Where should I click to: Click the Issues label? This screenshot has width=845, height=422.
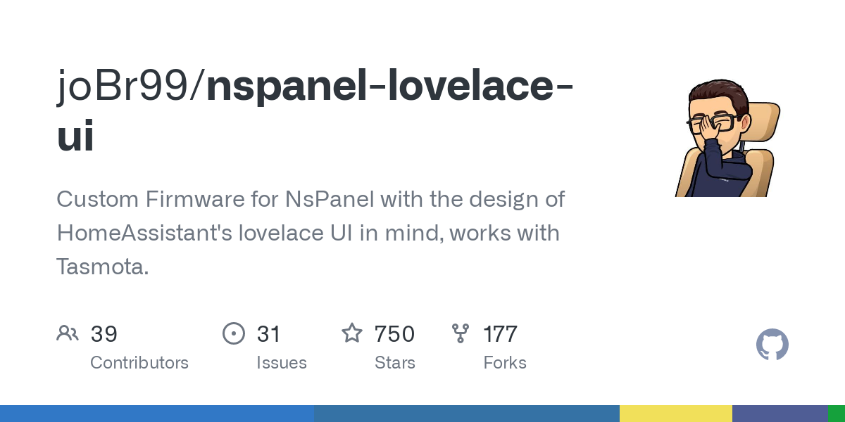click(x=282, y=363)
